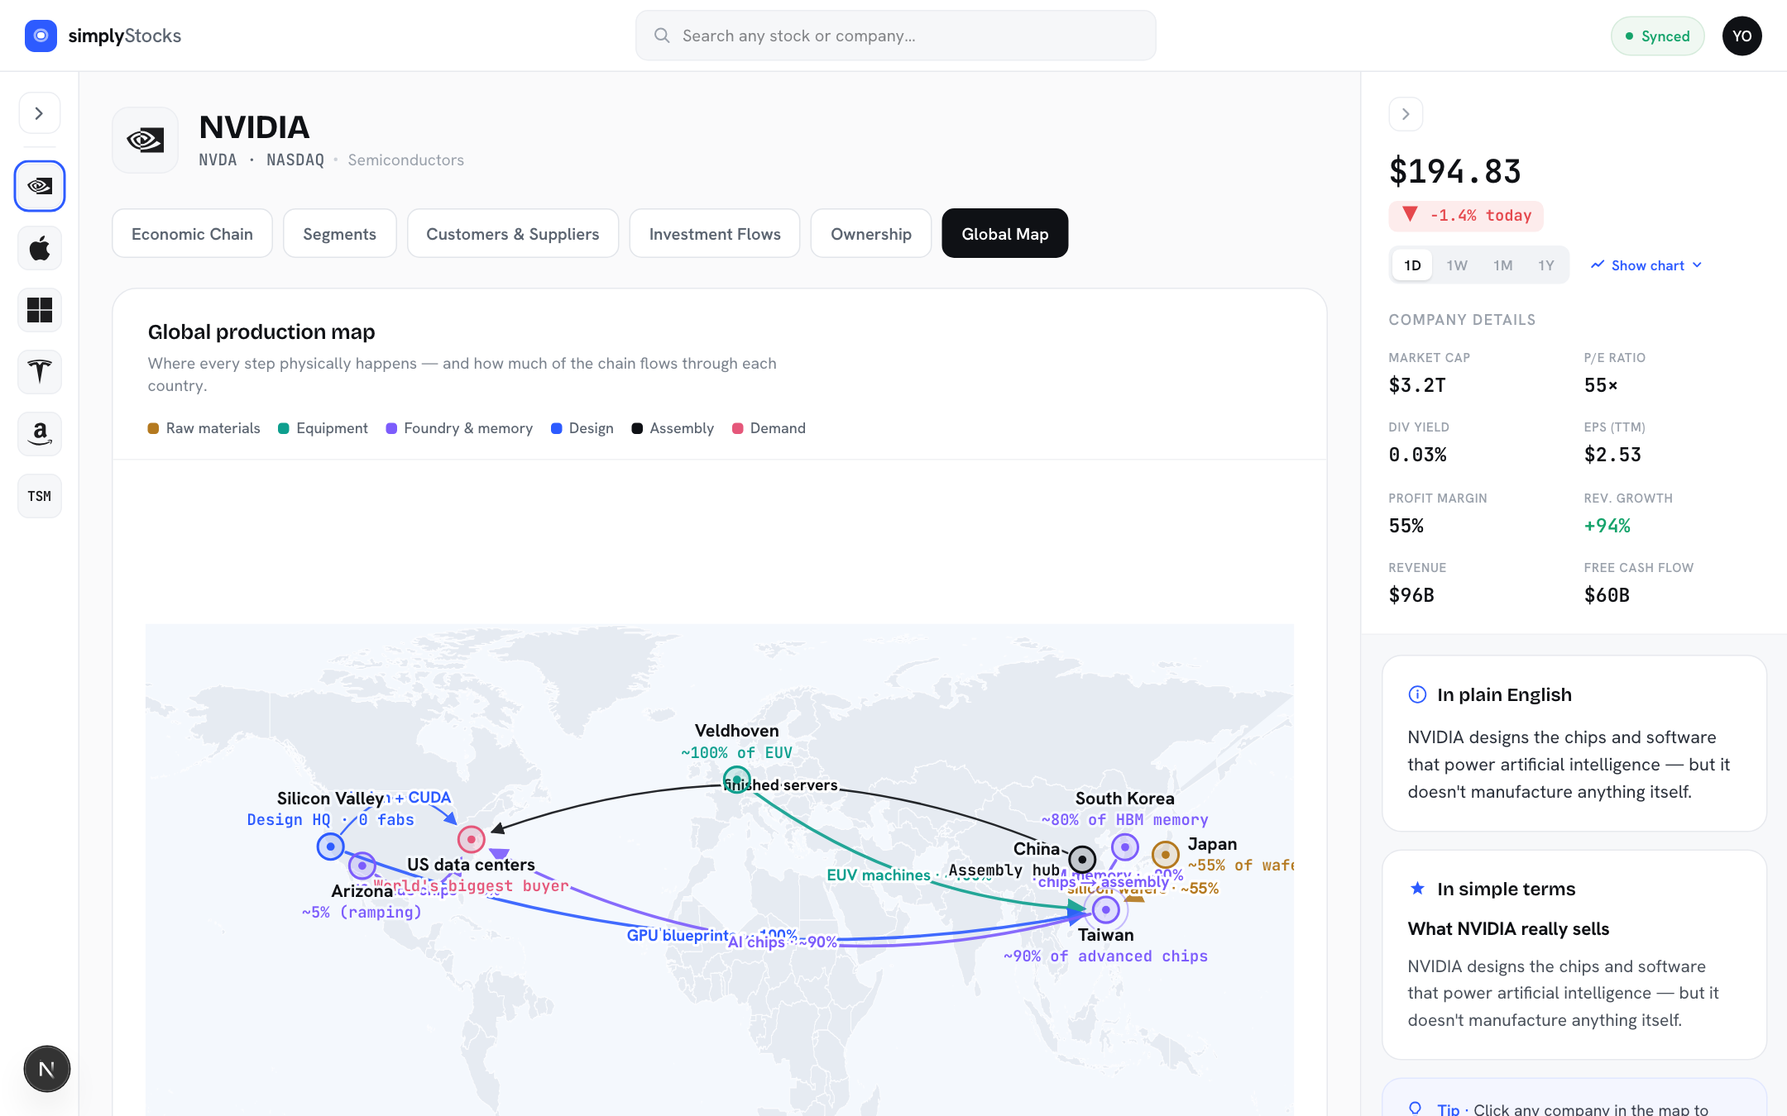Click the $60B free cash flow value
Viewport: 1787px width, 1116px height.
click(x=1607, y=595)
